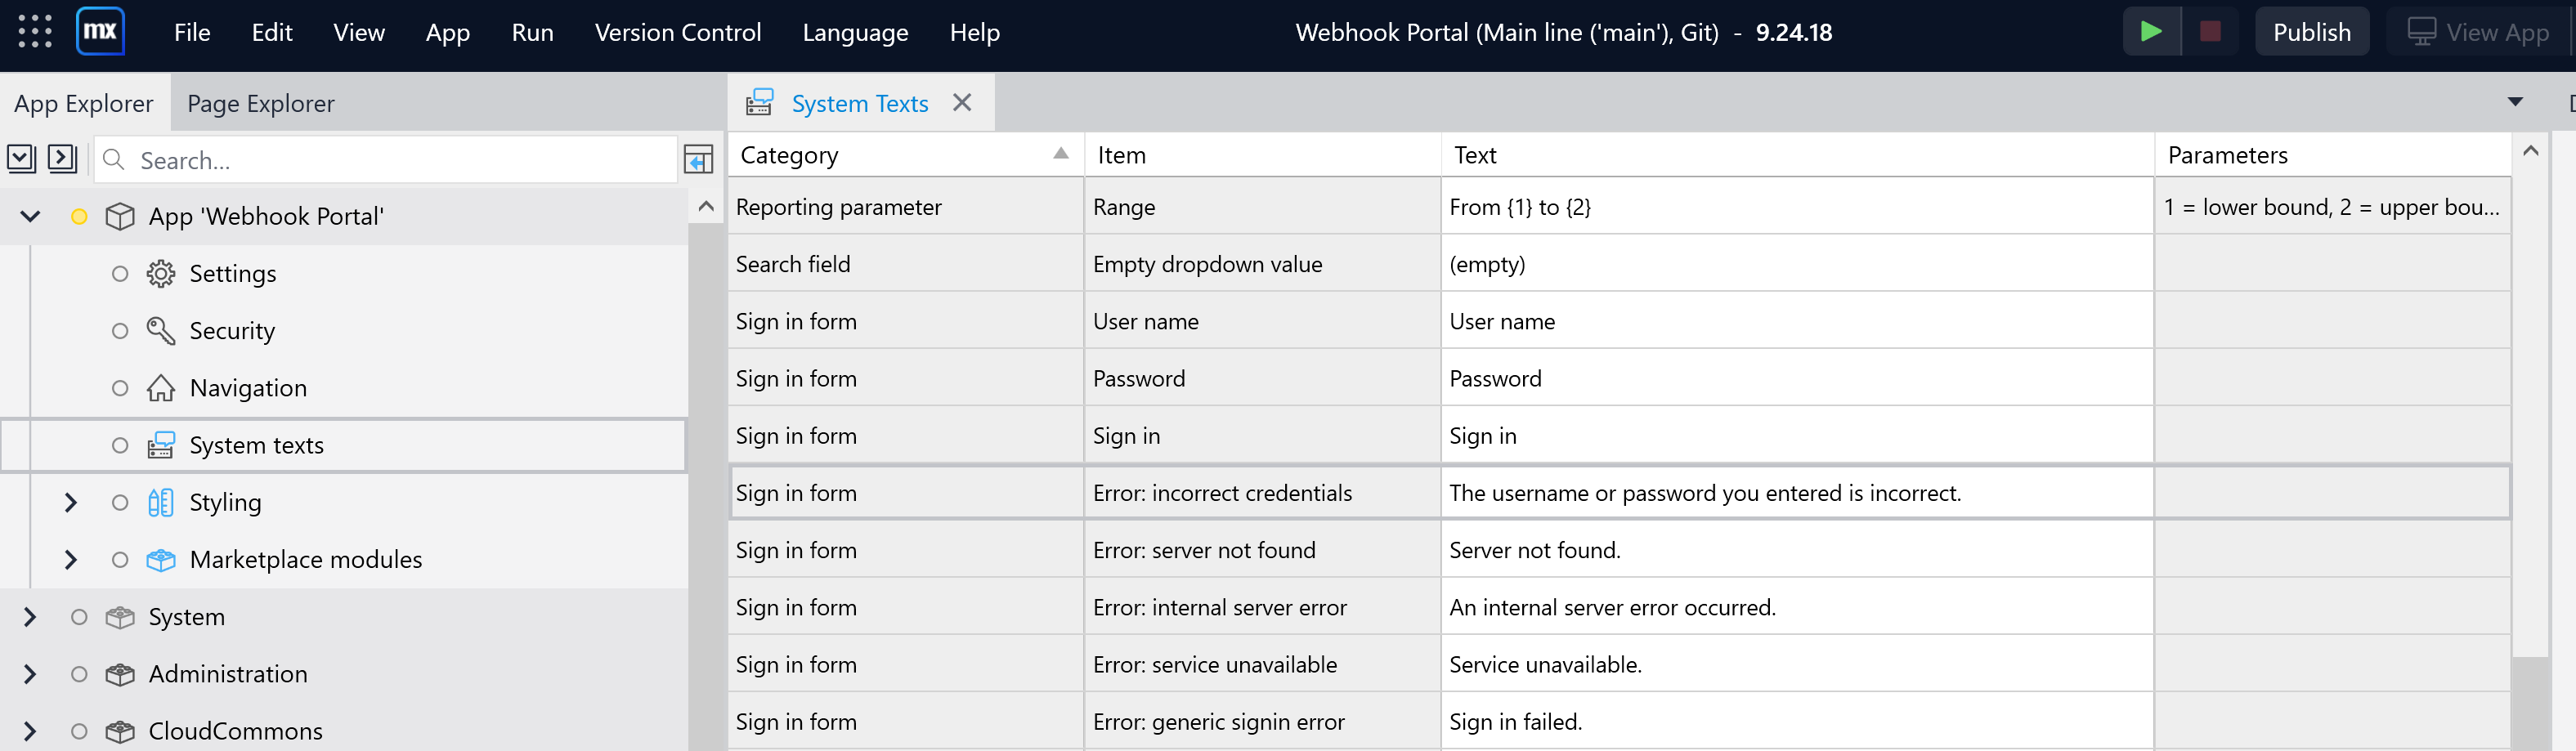Screen dimensions: 2576x751
Task: Click the collapse all tree icon
Action: (x=21, y=159)
